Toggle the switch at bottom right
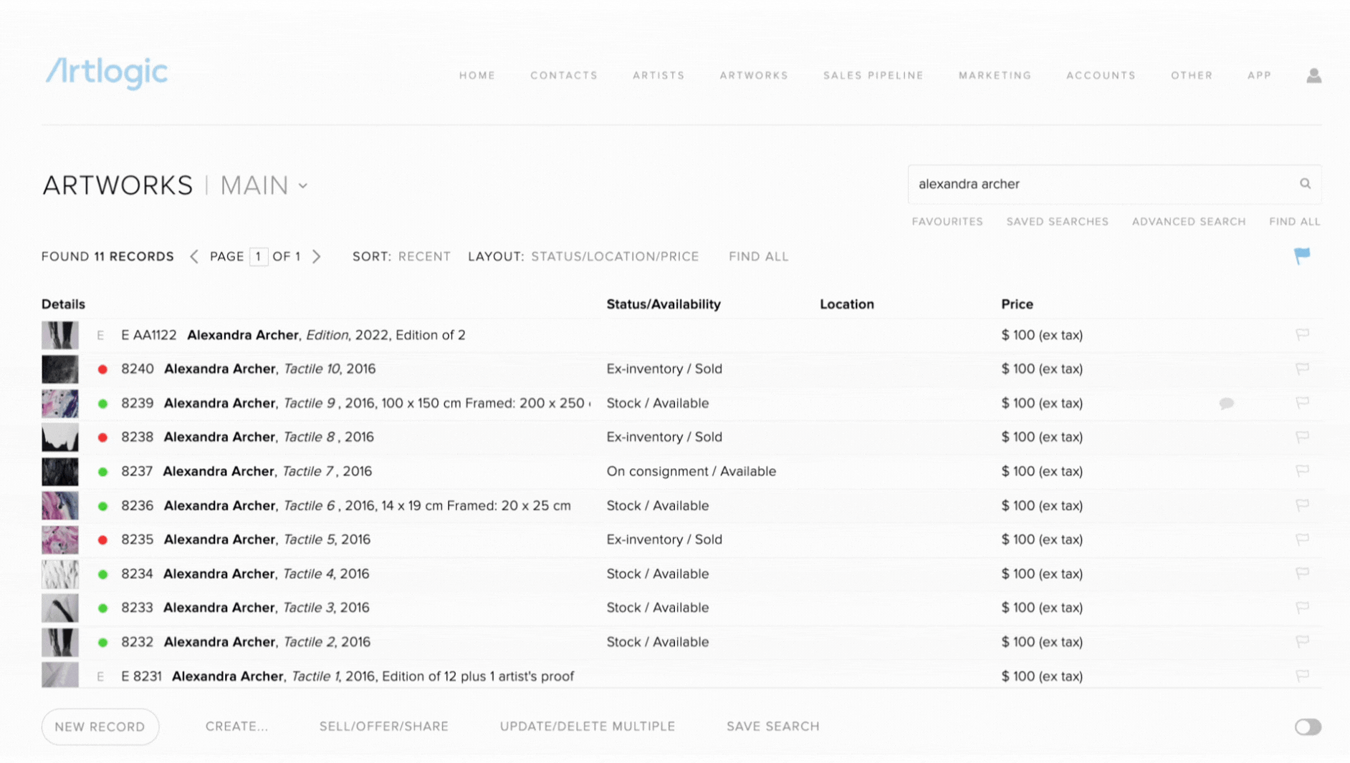This screenshot has width=1350, height=763. click(x=1307, y=727)
